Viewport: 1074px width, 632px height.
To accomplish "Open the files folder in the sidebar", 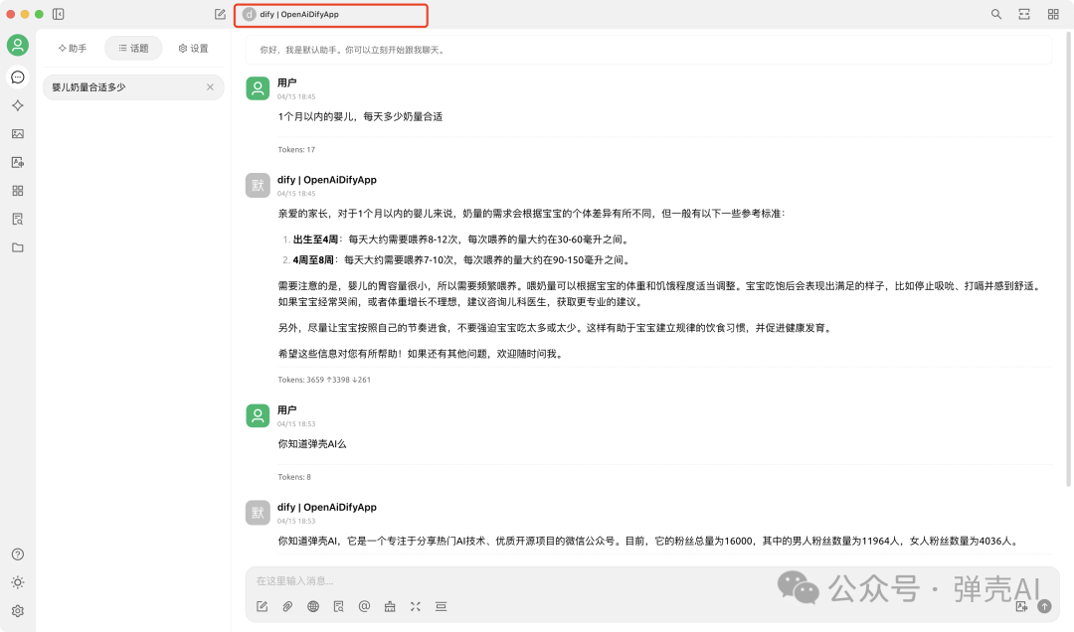I will point(18,247).
